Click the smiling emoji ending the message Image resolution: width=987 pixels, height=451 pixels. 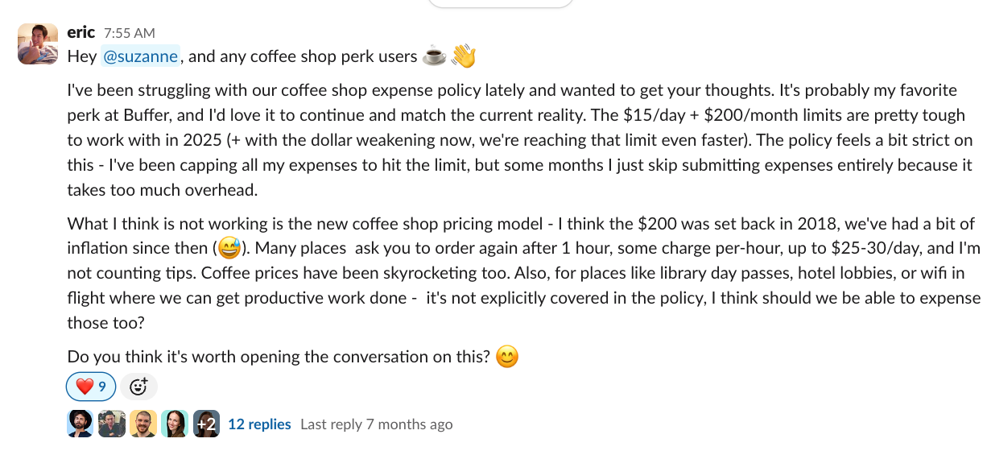(506, 356)
